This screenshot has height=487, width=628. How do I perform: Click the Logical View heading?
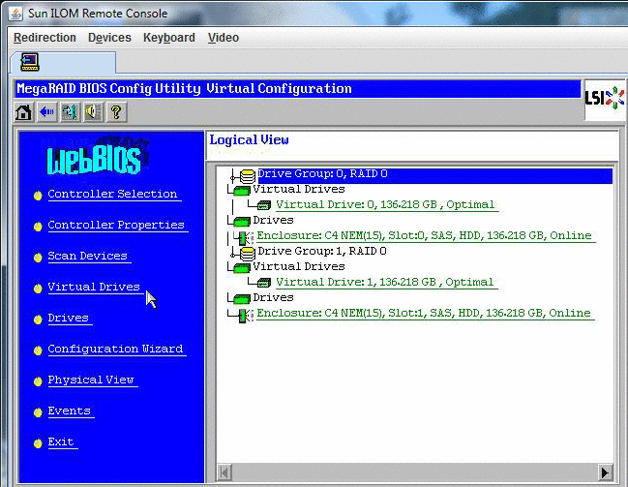tap(249, 140)
